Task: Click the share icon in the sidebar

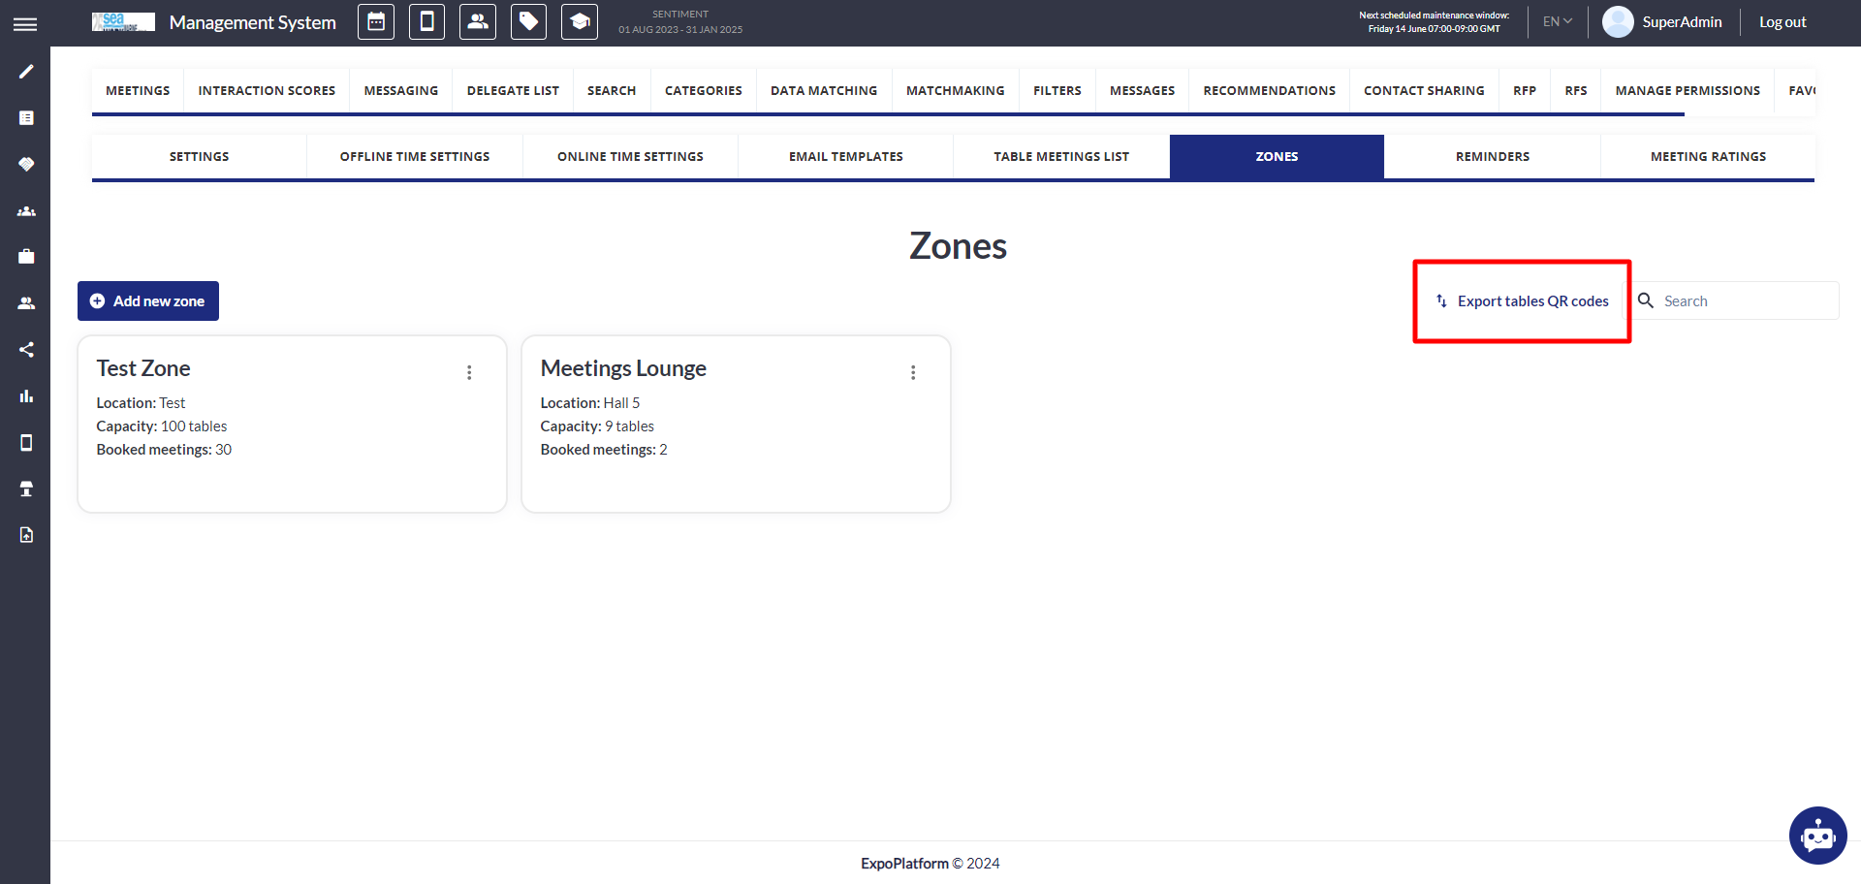Action: tap(26, 350)
